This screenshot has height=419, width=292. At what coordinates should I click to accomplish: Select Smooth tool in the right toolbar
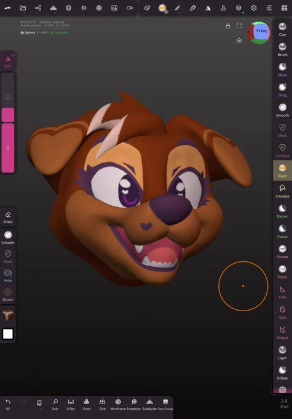click(x=282, y=110)
